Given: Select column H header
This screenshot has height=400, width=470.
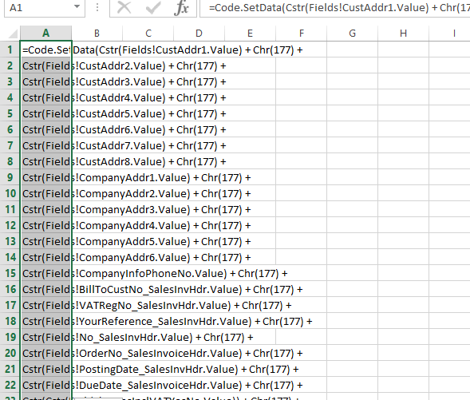Looking at the screenshot, I should pos(404,33).
